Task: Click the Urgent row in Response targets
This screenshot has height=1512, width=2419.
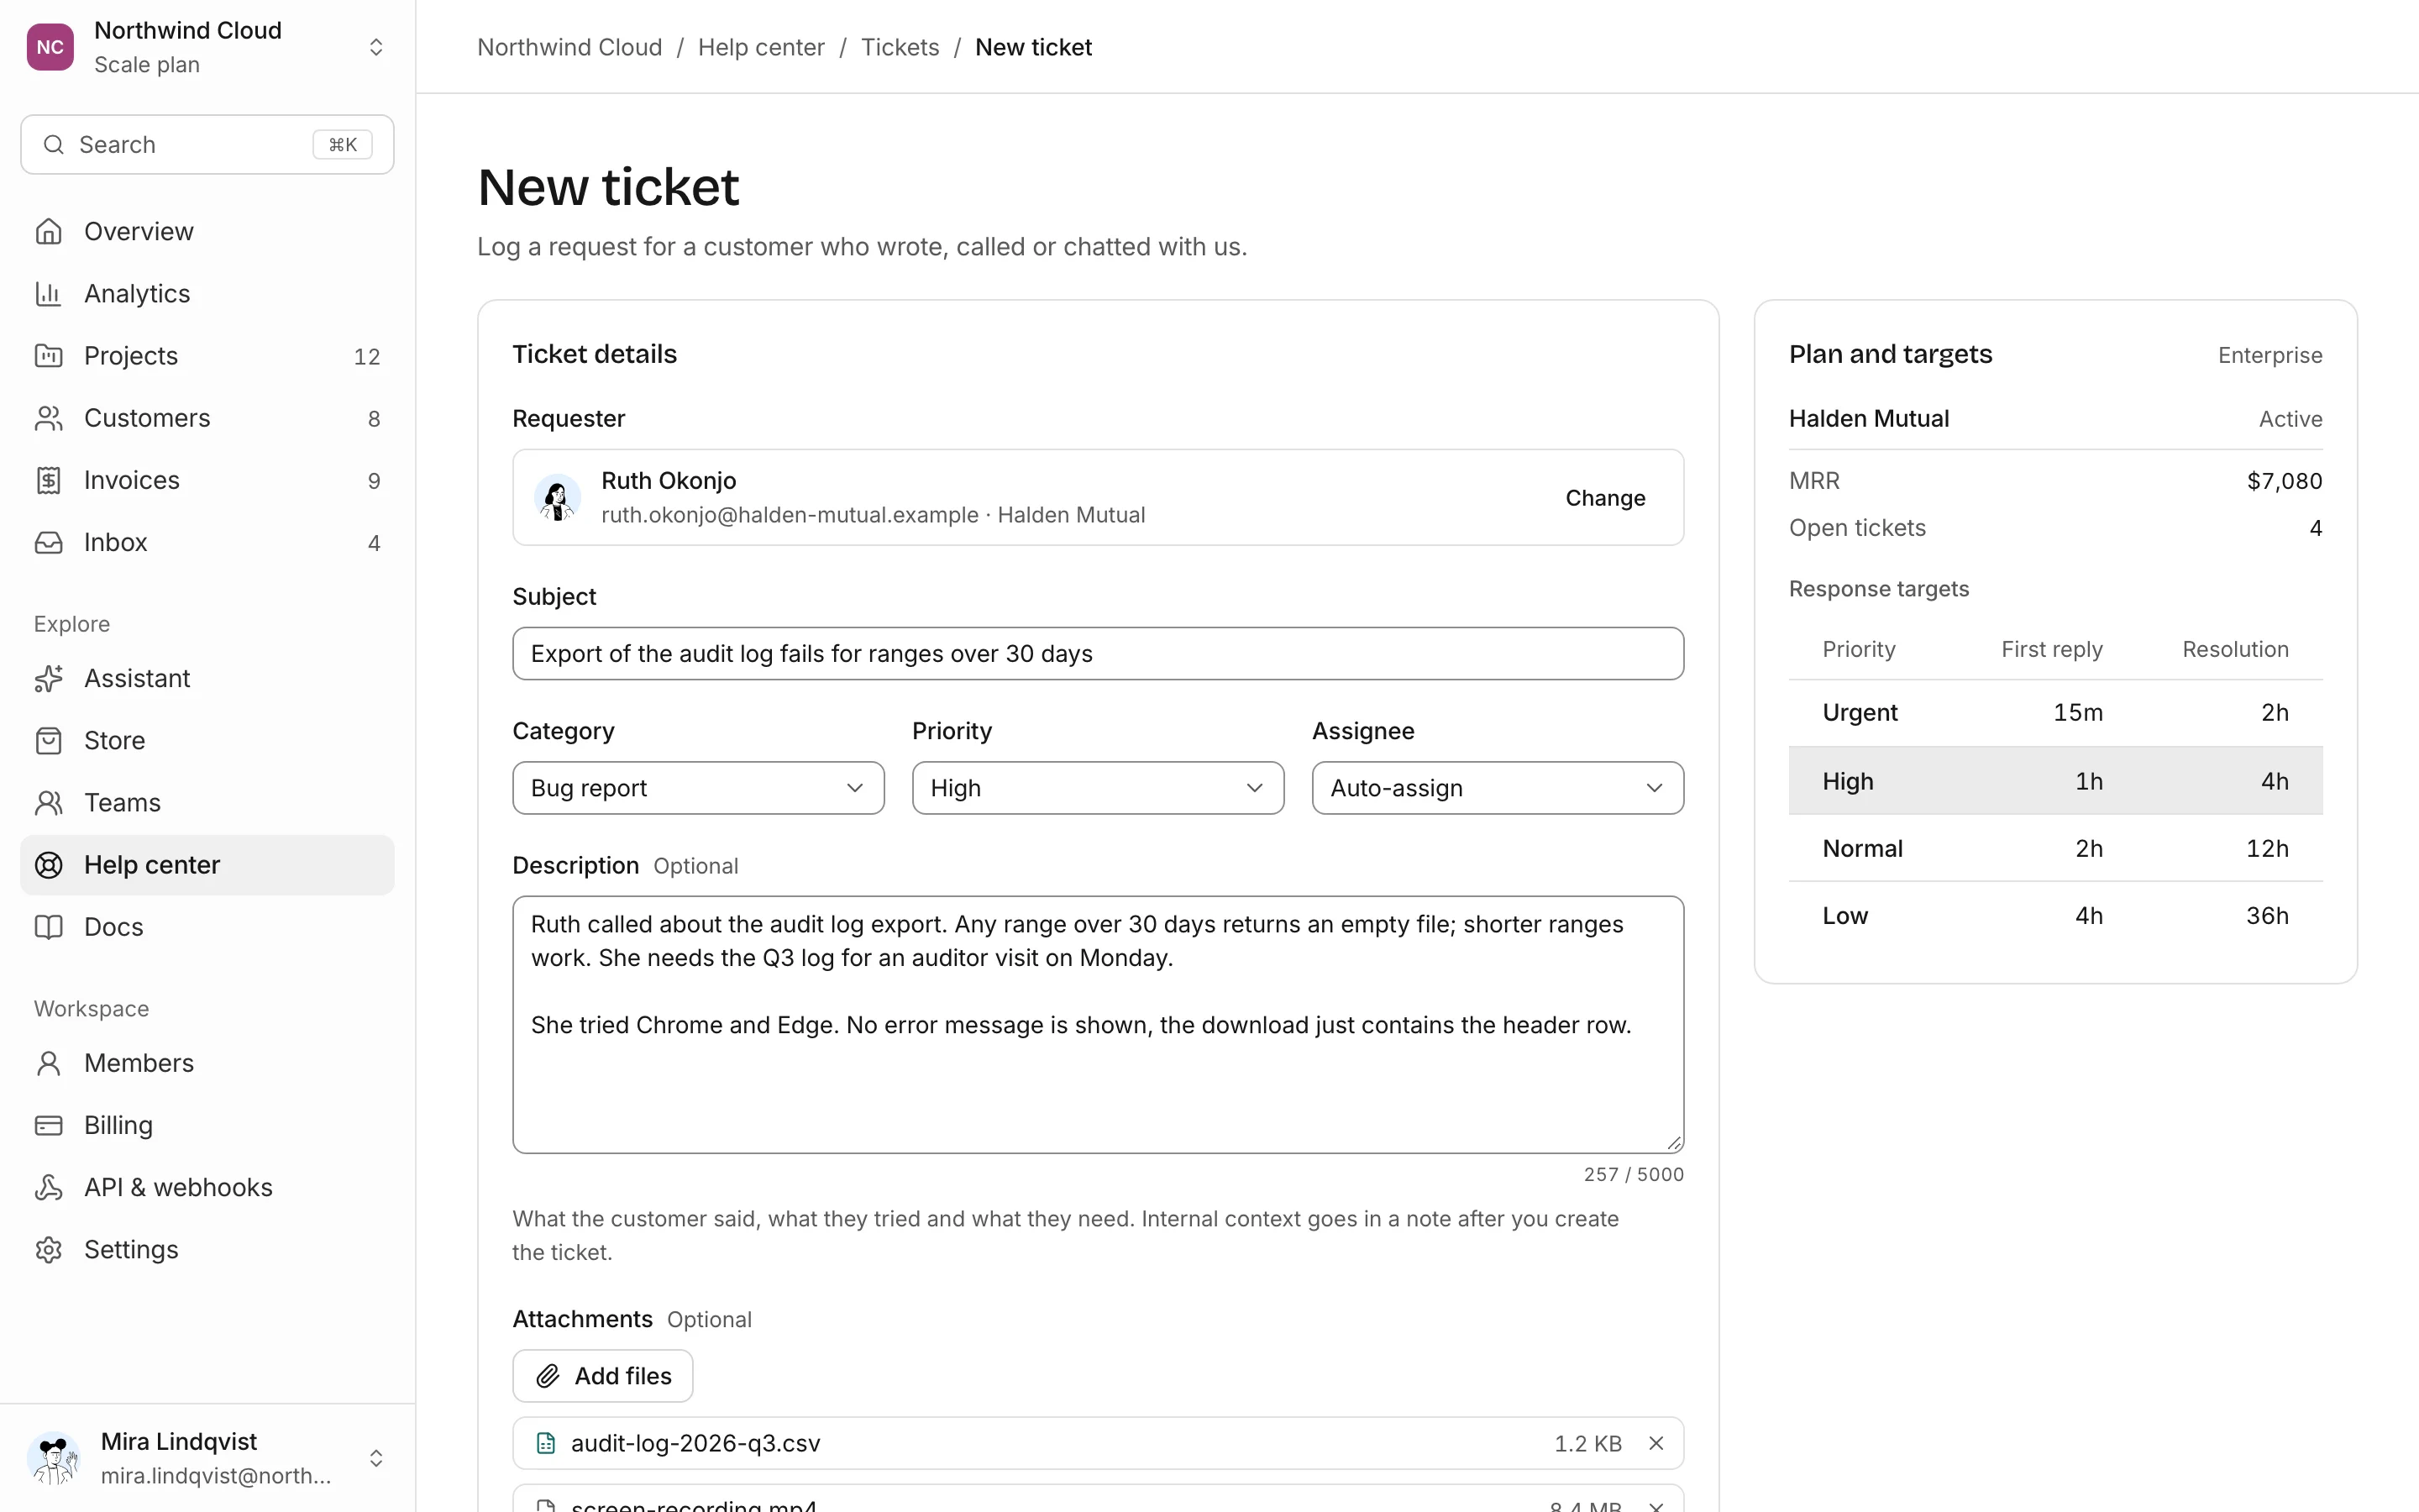Action: (2055, 712)
